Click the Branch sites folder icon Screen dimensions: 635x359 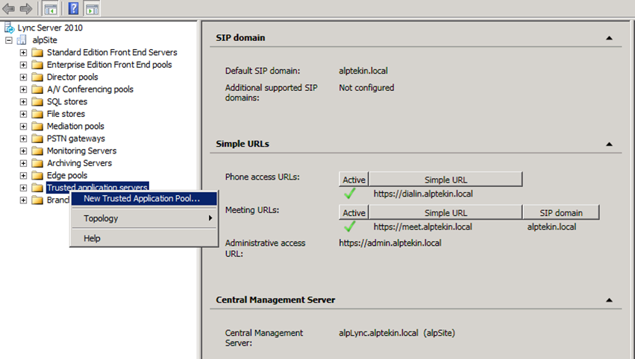pyautogui.click(x=37, y=200)
